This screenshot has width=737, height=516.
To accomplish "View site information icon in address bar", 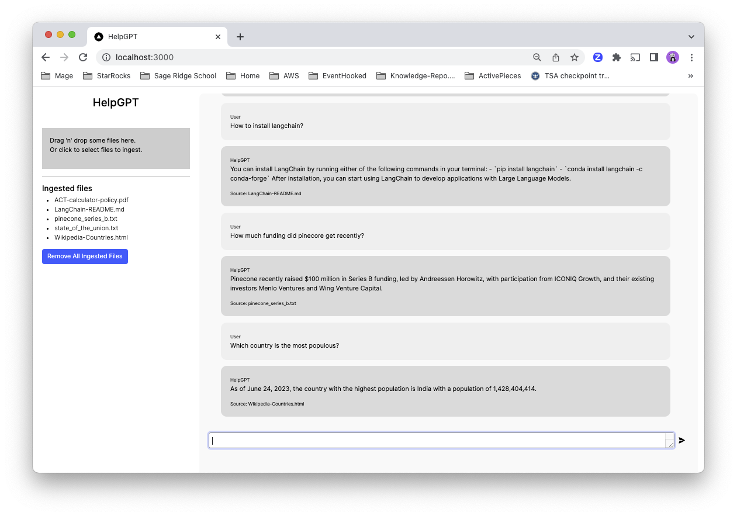I will [x=106, y=57].
